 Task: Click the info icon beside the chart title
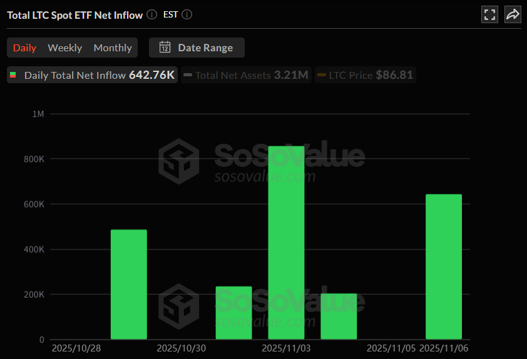point(151,14)
